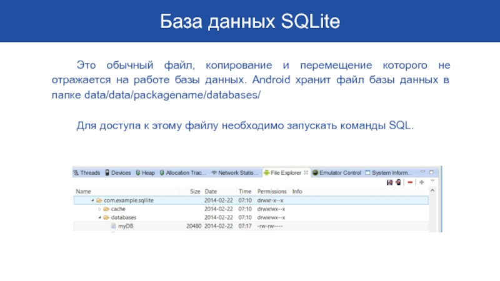Click the Info column header
This screenshot has width=500, height=281.
(x=297, y=192)
